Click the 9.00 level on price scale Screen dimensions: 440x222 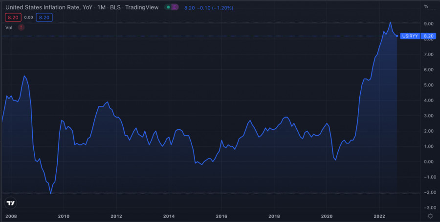click(428, 23)
